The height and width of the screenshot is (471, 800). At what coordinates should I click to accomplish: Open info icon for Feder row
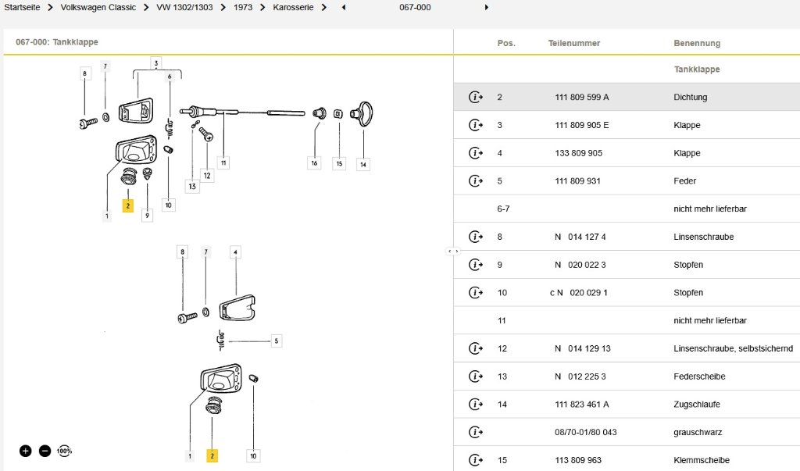click(475, 181)
